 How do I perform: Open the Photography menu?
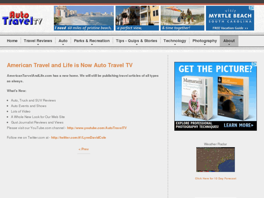[x=204, y=41]
